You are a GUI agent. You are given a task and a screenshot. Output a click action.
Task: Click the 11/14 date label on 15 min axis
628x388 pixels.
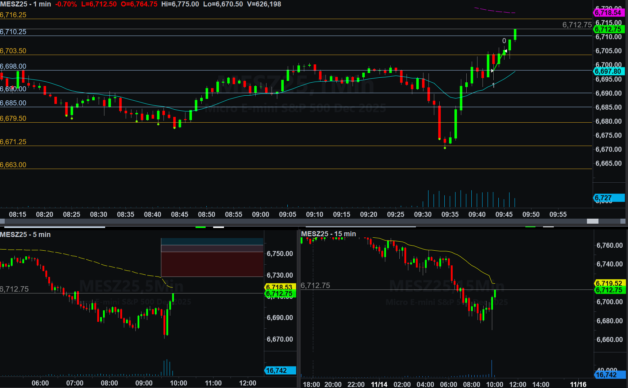point(379,384)
